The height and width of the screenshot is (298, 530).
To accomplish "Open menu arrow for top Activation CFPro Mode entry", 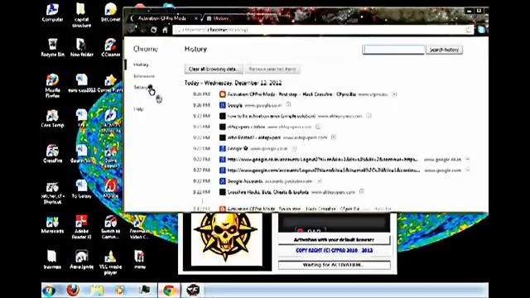I will [394, 94].
